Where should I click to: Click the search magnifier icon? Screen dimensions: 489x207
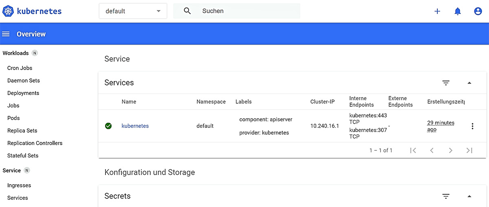pyautogui.click(x=187, y=11)
